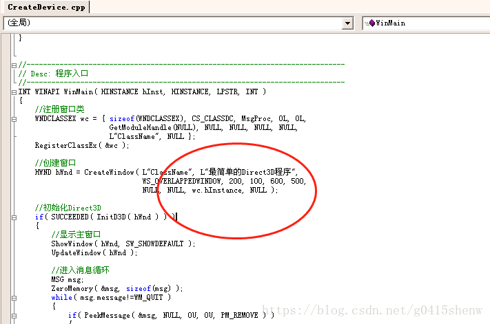Click the //注册窗口类 comment
490x324 pixels.
click(59, 109)
